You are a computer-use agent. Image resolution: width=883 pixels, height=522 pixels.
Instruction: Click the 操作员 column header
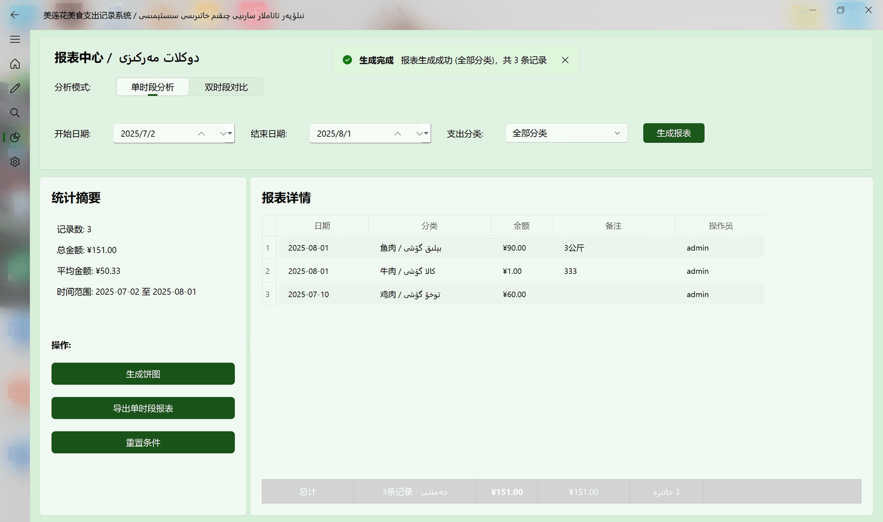click(721, 226)
